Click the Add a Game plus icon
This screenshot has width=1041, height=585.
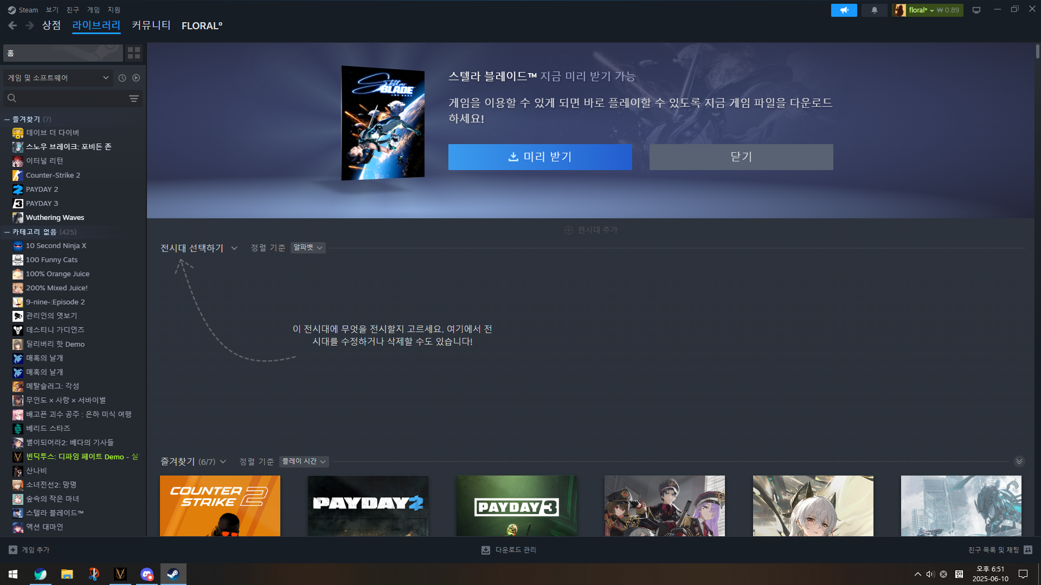pos(13,550)
